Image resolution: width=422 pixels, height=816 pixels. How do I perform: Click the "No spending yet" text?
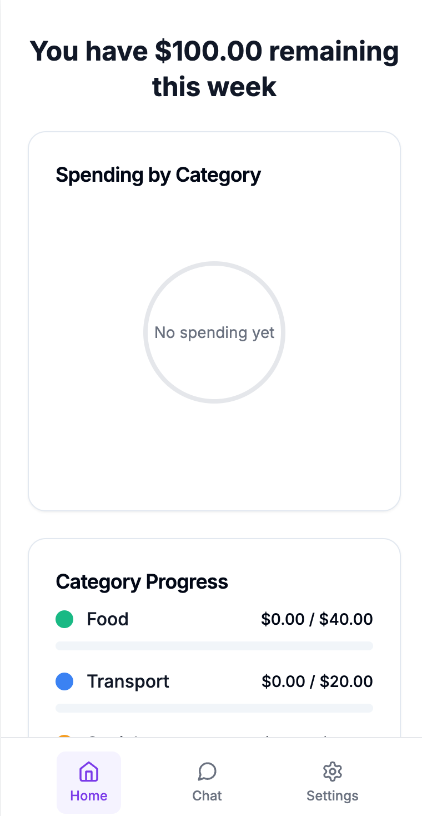pyautogui.click(x=214, y=332)
